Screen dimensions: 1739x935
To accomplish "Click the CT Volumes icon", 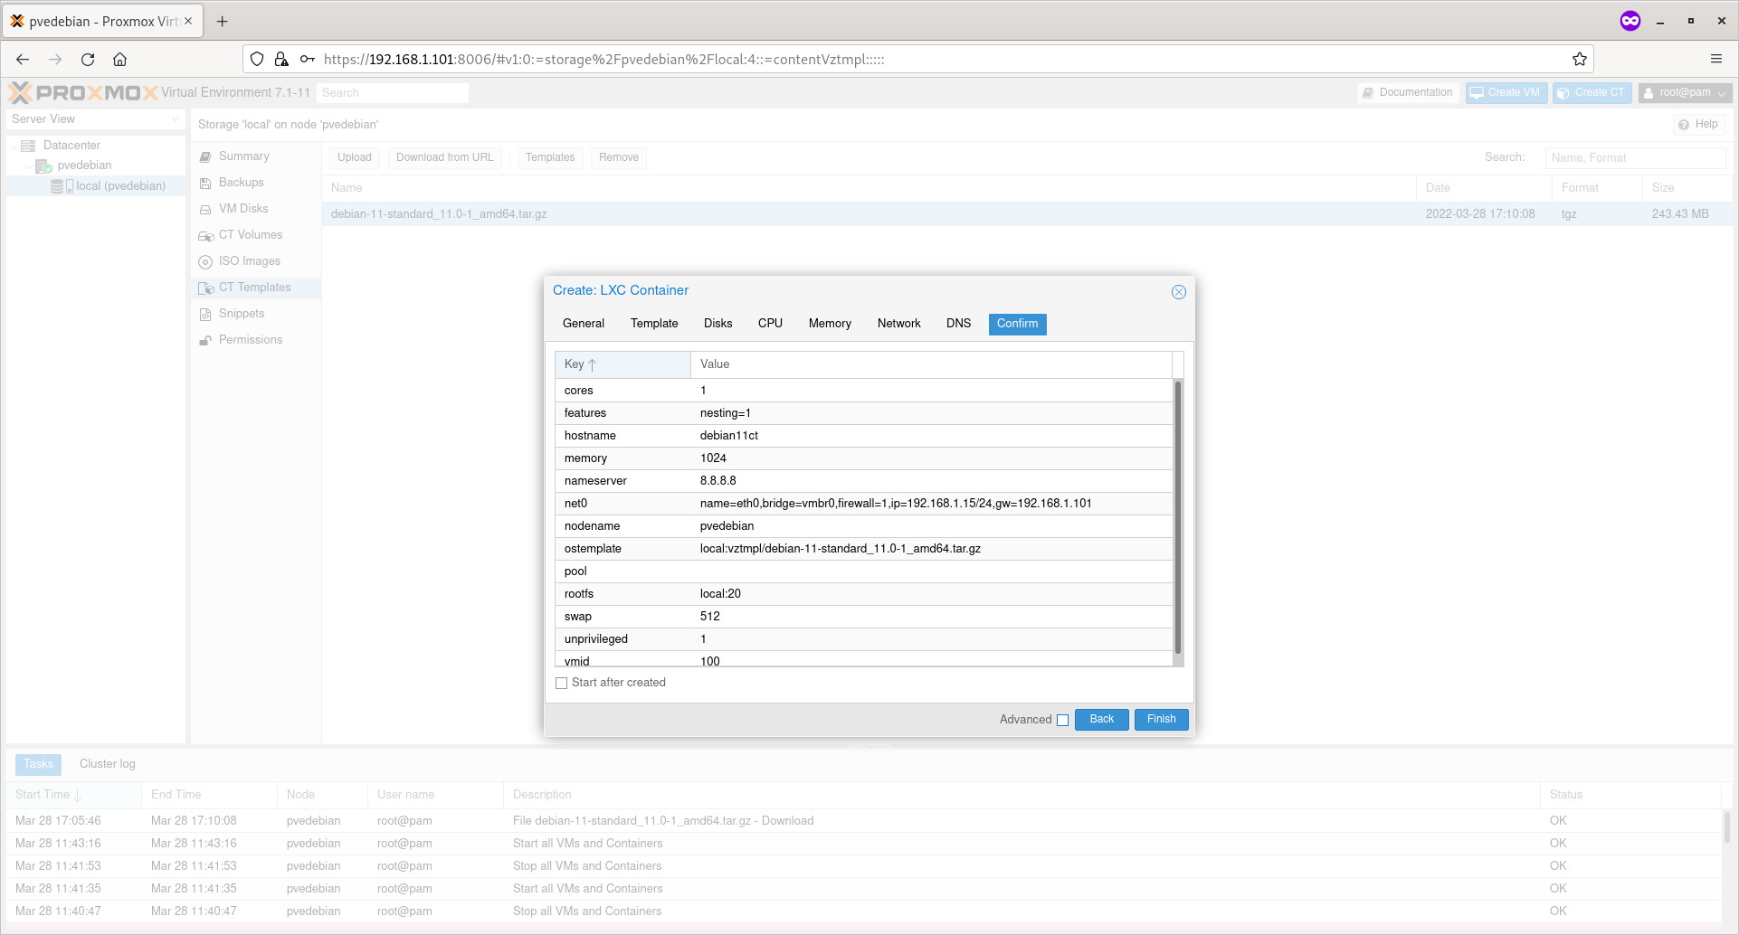I will click(206, 236).
